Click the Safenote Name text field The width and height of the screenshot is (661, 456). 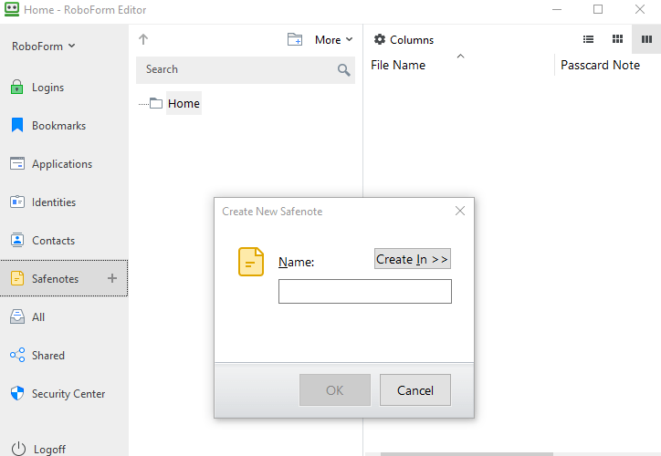point(364,292)
